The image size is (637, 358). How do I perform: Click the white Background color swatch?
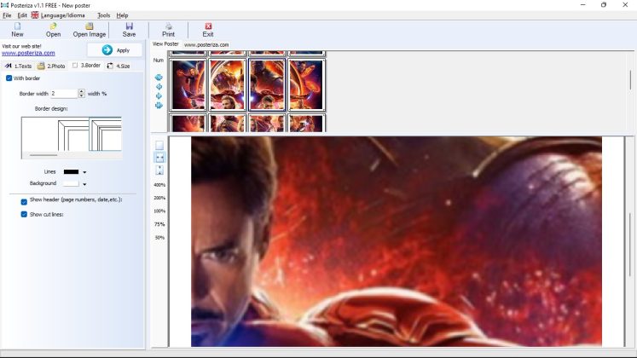coord(71,183)
